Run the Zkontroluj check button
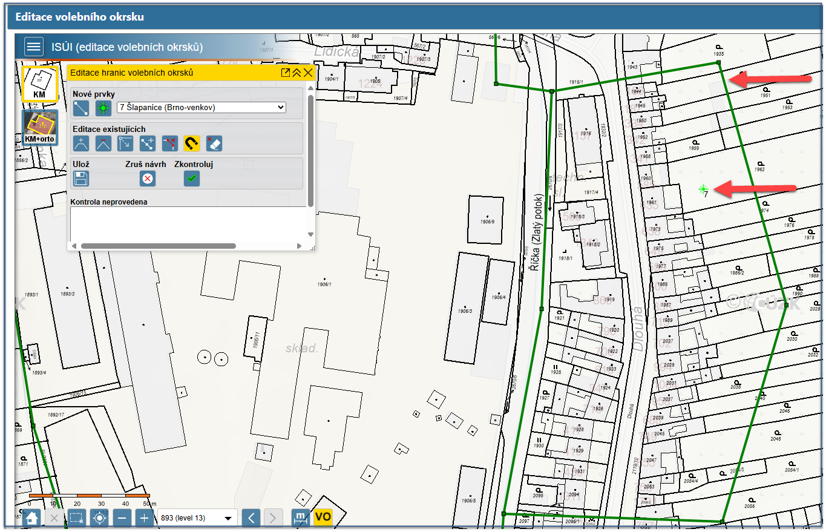This screenshot has height=532, width=826. tap(192, 179)
